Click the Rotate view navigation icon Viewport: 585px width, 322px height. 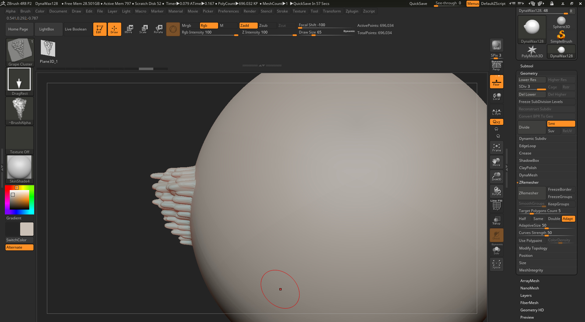click(x=496, y=192)
